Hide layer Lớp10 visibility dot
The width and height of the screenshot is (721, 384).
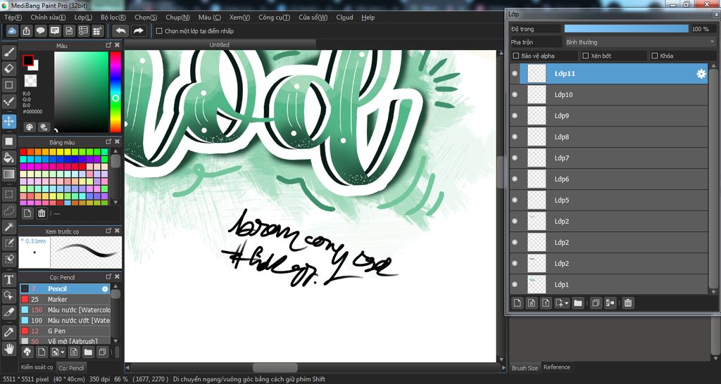tap(515, 95)
